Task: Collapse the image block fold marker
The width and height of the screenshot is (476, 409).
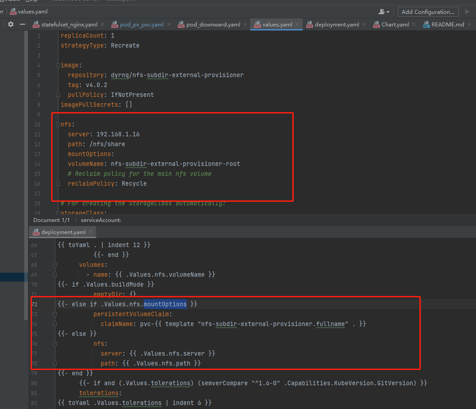Action: pyautogui.click(x=58, y=65)
